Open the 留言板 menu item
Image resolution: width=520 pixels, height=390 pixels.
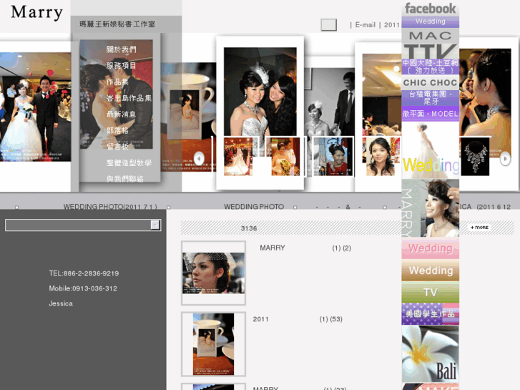(x=117, y=147)
